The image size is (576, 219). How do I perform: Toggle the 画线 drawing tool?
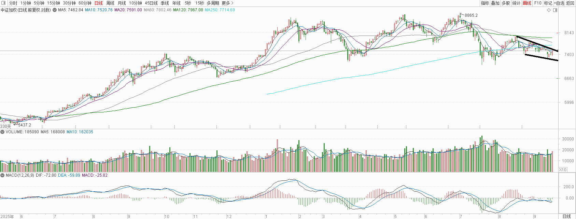click(x=527, y=3)
